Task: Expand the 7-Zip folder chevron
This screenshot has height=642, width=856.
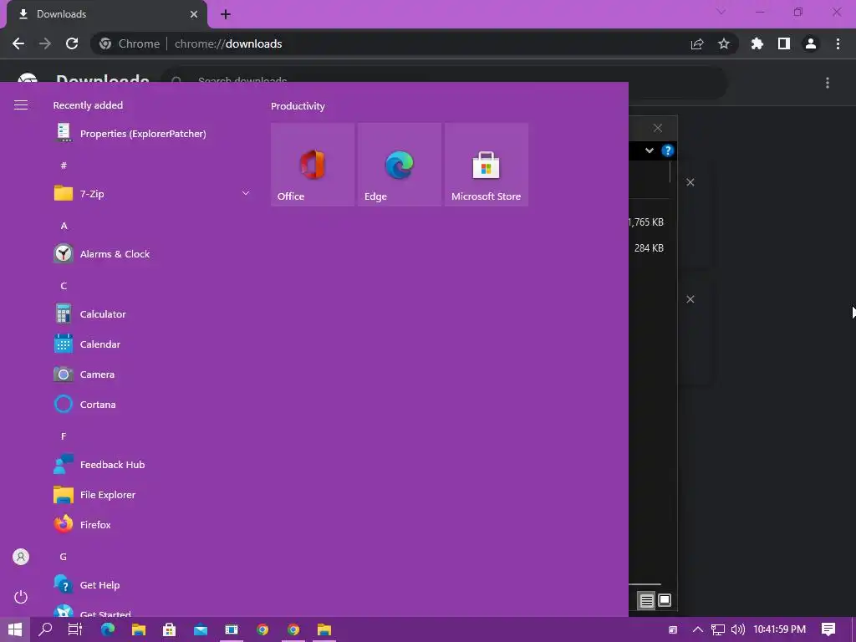Action: click(246, 193)
